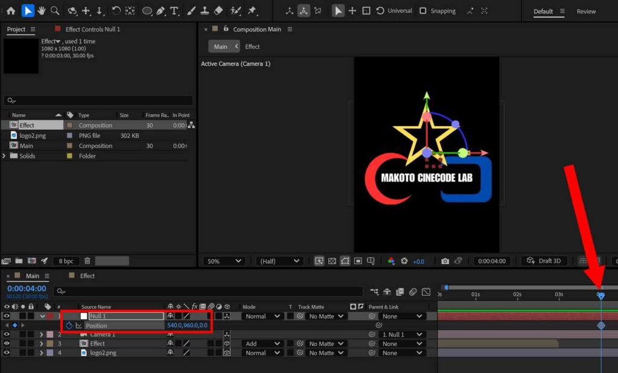Click the Position value 540.0,960.0,0.0
618x373 pixels.
187,325
